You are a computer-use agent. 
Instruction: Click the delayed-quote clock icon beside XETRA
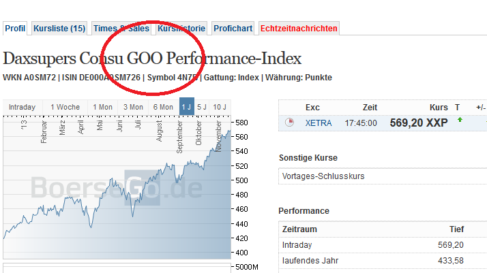pyautogui.click(x=289, y=123)
